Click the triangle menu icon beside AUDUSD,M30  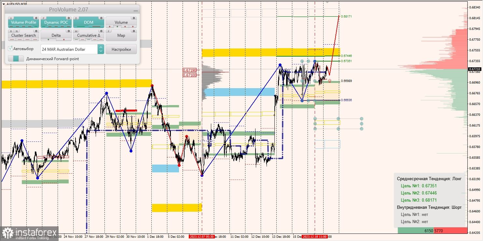4,4
